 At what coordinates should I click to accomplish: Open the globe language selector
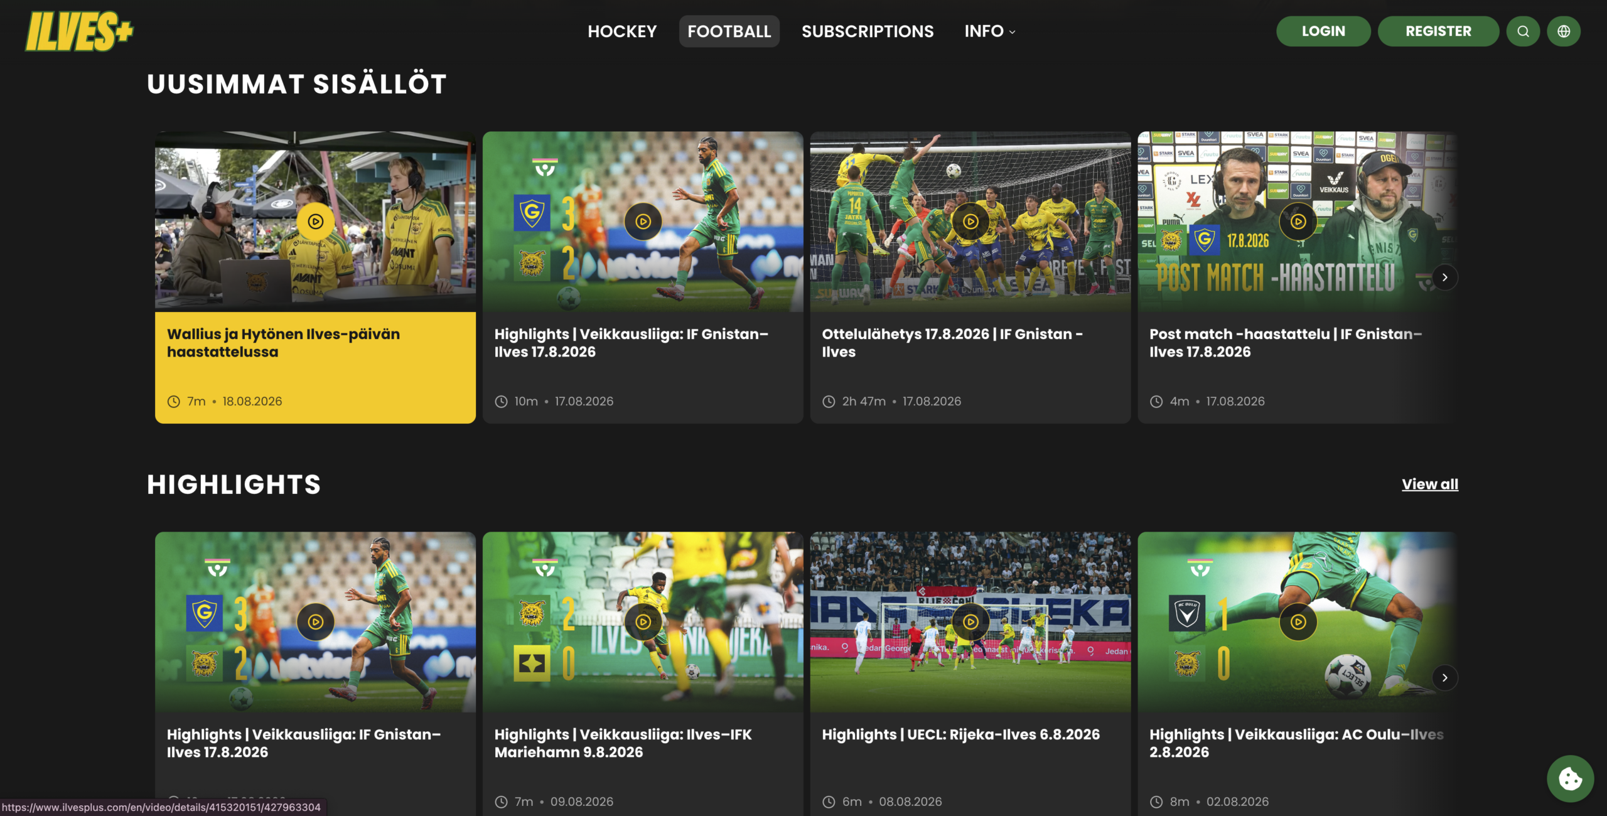1564,31
